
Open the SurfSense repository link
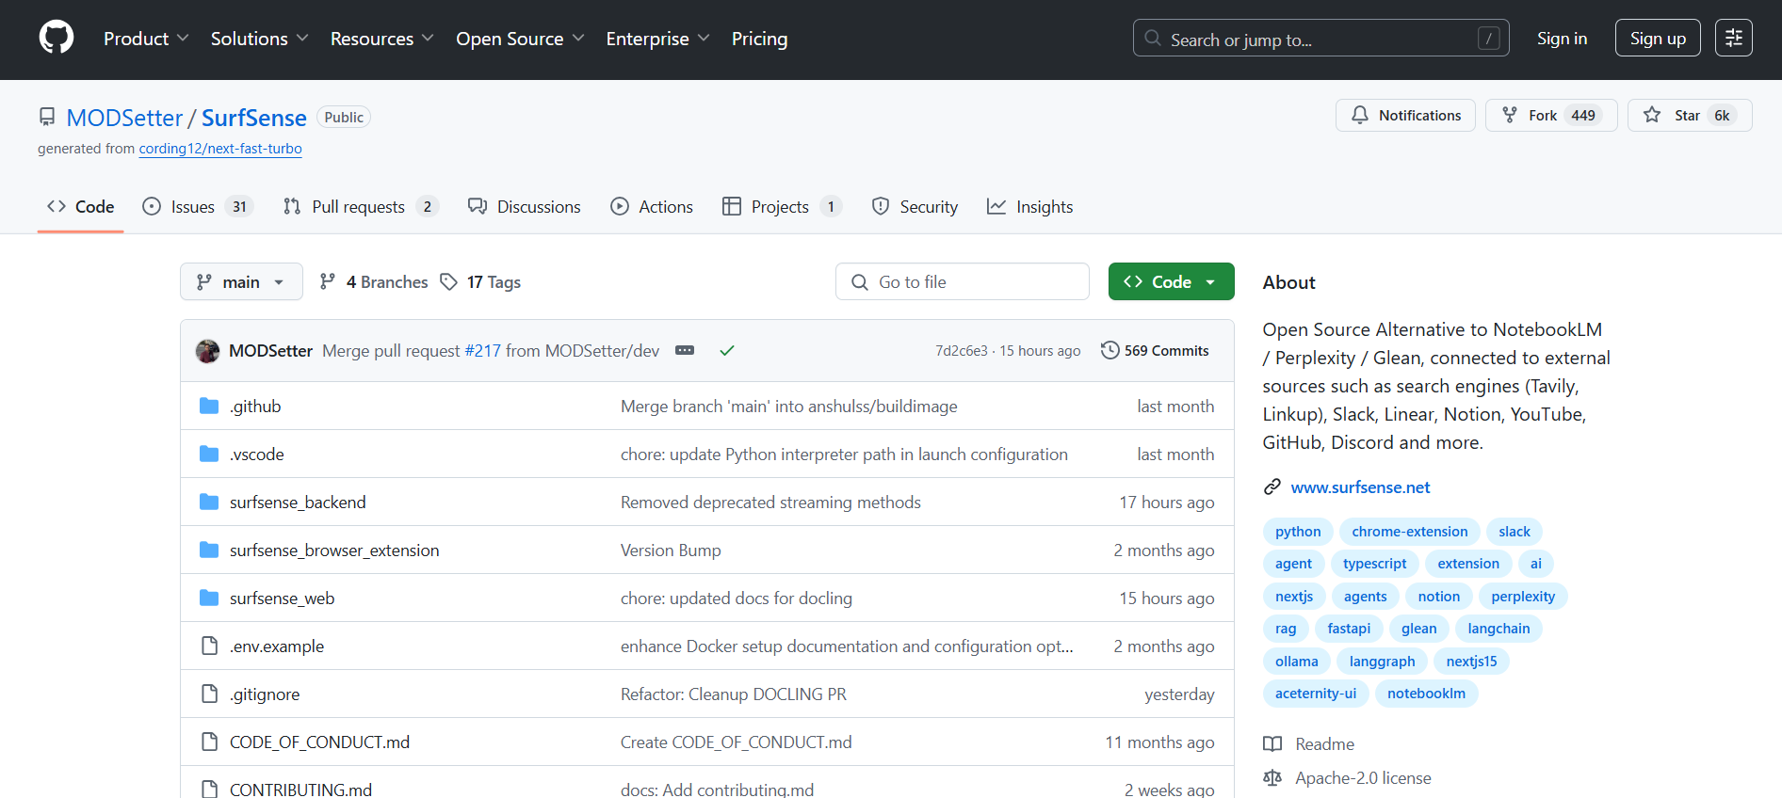pos(254,118)
